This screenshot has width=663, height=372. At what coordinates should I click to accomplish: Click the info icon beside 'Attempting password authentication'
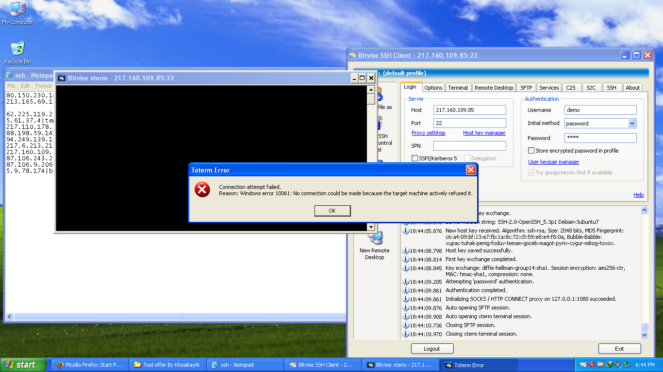pyautogui.click(x=406, y=282)
